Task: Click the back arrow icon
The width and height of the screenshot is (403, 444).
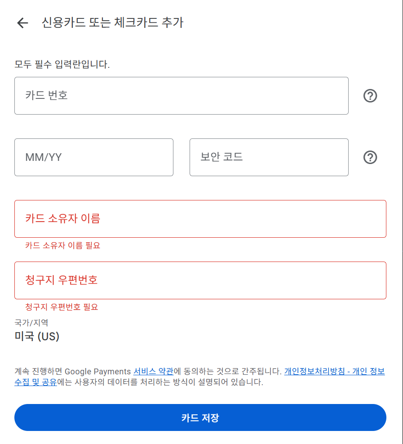Action: pyautogui.click(x=22, y=23)
